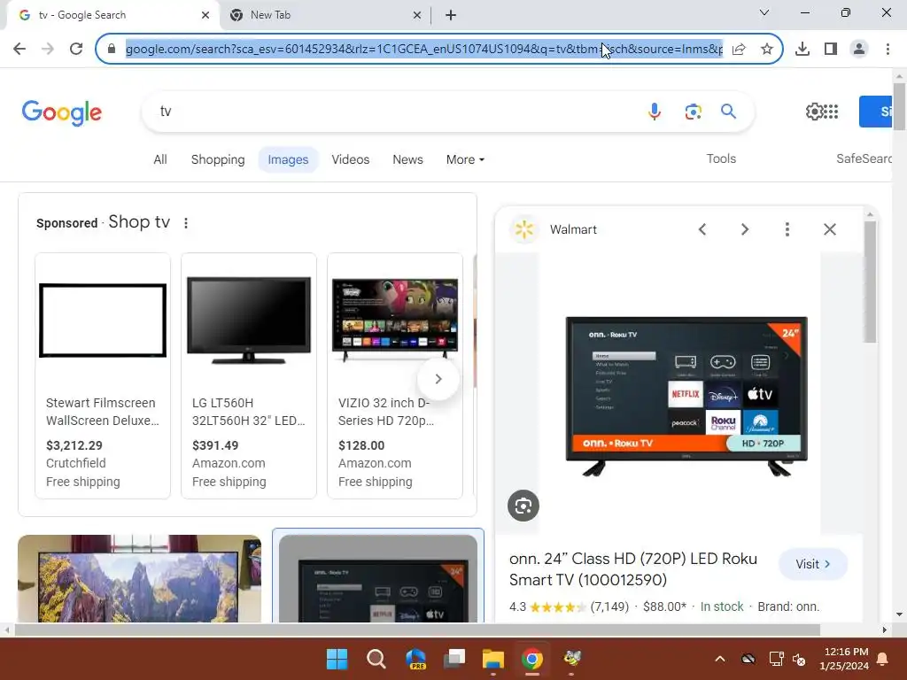Open sponsored Shop tv options dots
907x680 pixels.
tap(186, 223)
